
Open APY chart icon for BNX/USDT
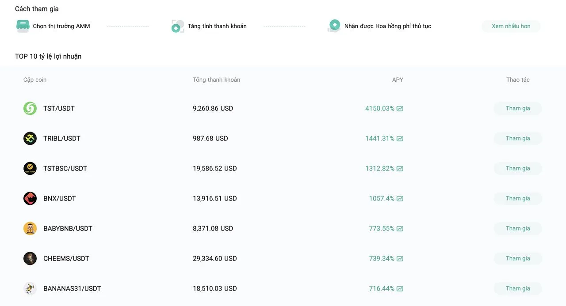(x=400, y=199)
